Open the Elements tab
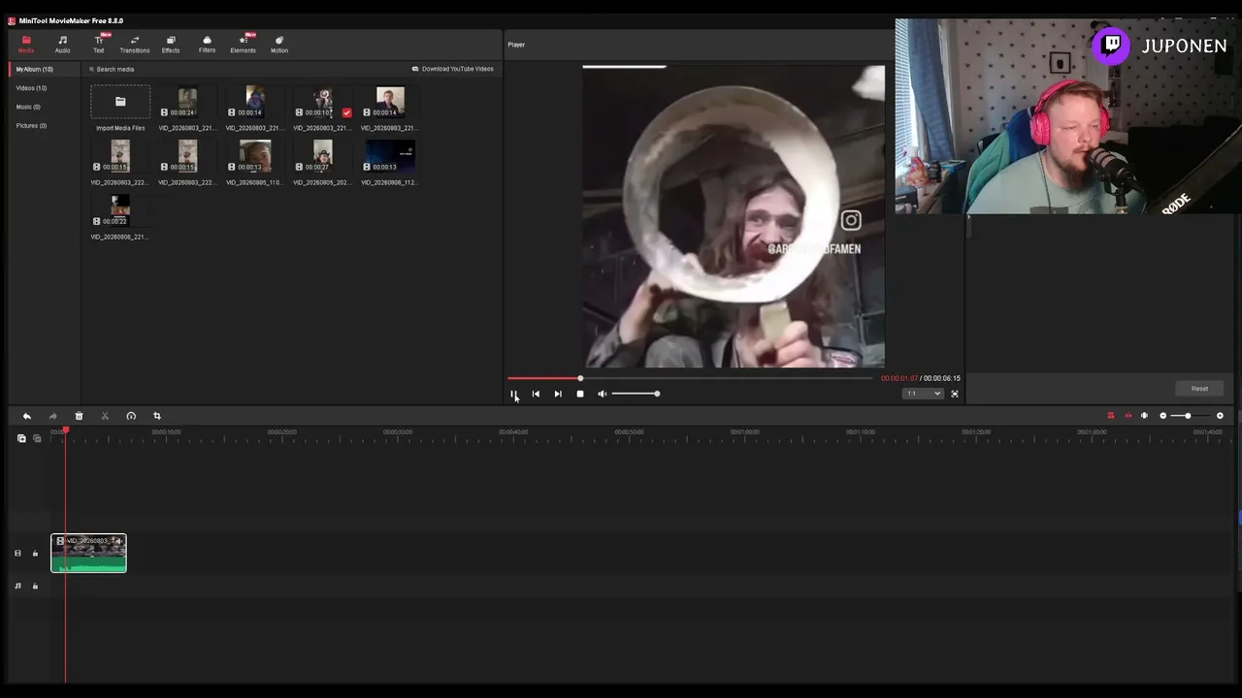Viewport: 1242px width, 698px height. click(243, 45)
